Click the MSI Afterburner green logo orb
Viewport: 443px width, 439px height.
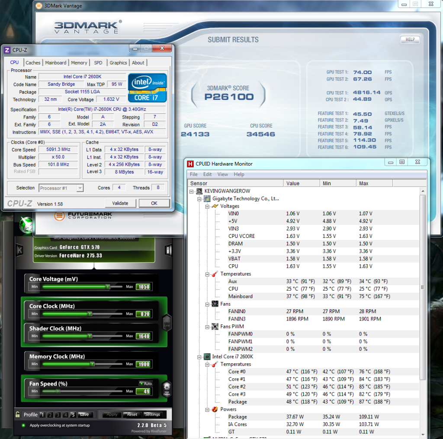pyautogui.click(x=26, y=225)
